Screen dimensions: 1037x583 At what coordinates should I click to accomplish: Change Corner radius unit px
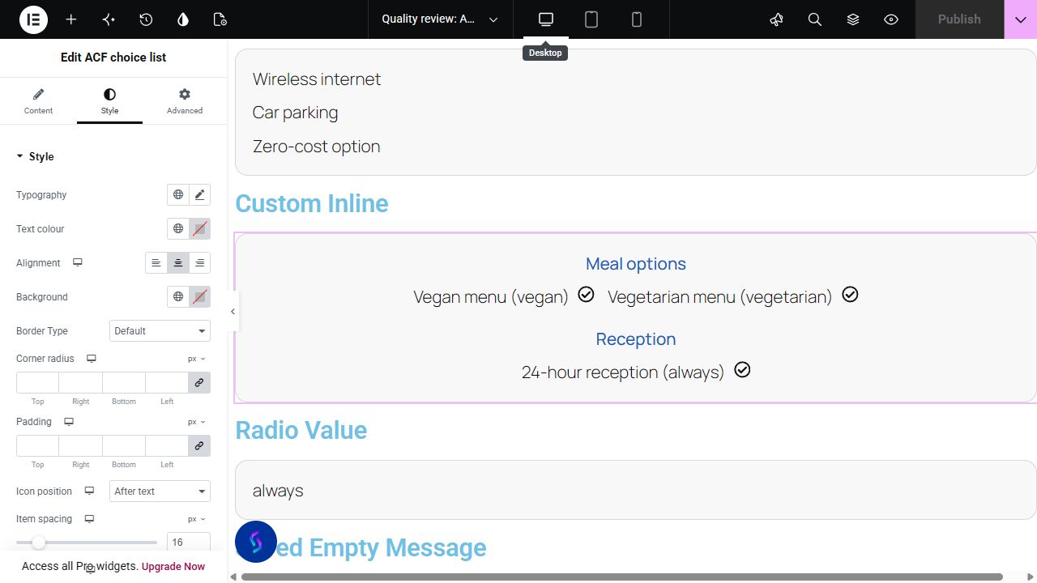tap(197, 359)
